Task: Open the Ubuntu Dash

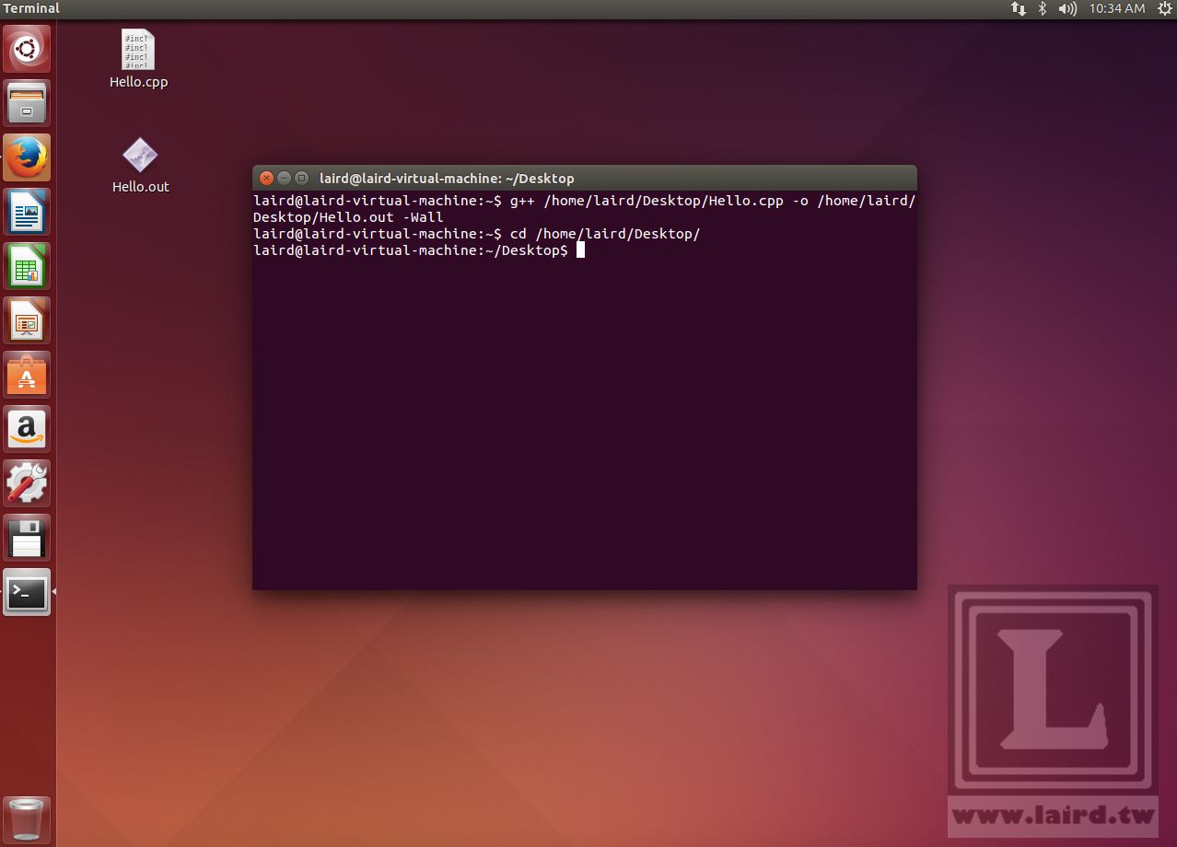Action: coord(27,48)
